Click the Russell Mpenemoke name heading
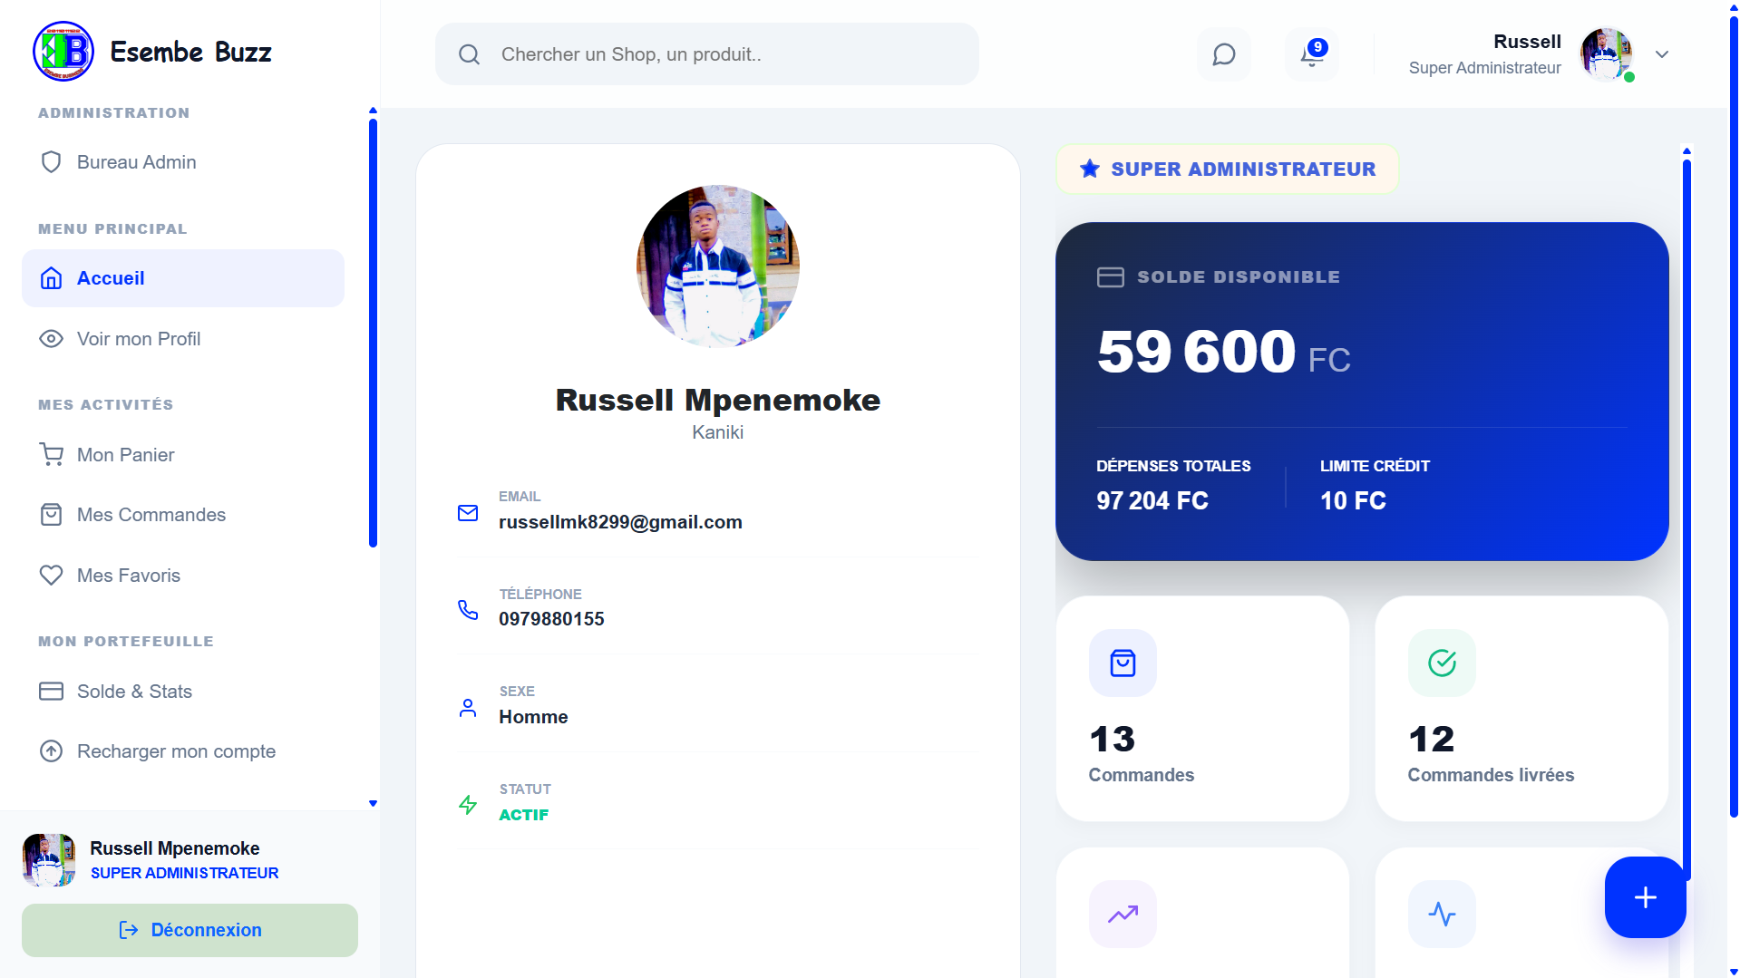Viewport: 1740px width, 978px height. tap(718, 400)
